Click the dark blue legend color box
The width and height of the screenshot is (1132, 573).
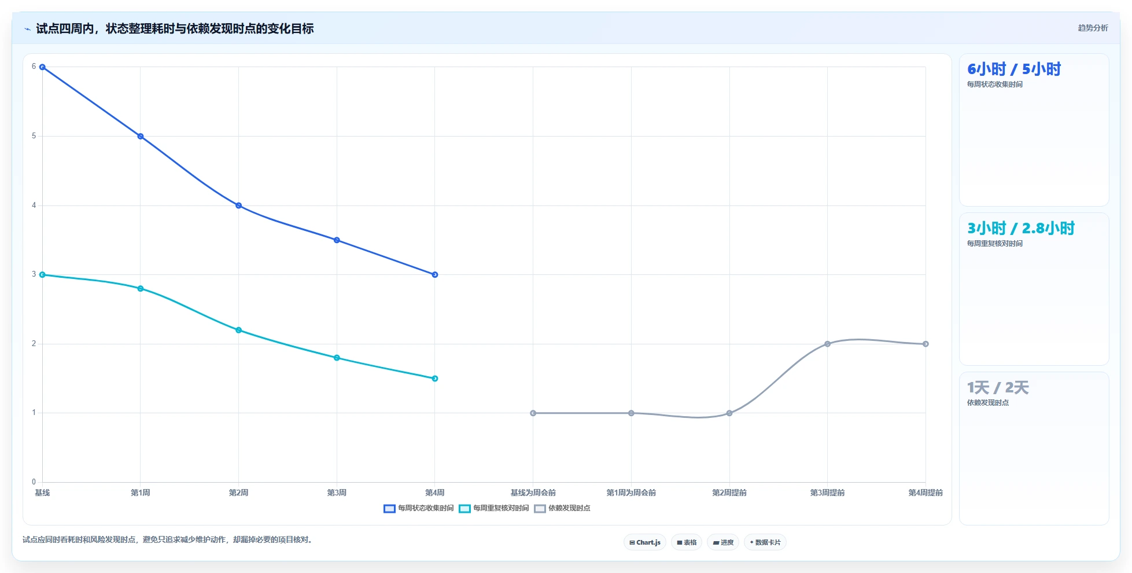tap(389, 509)
